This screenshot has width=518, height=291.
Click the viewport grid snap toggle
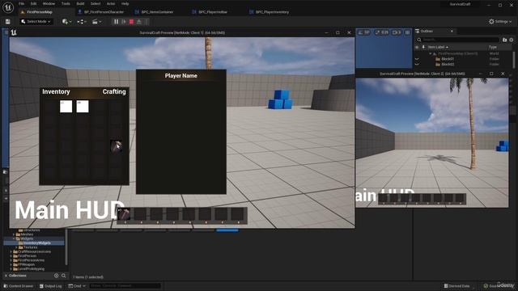click(x=364, y=32)
